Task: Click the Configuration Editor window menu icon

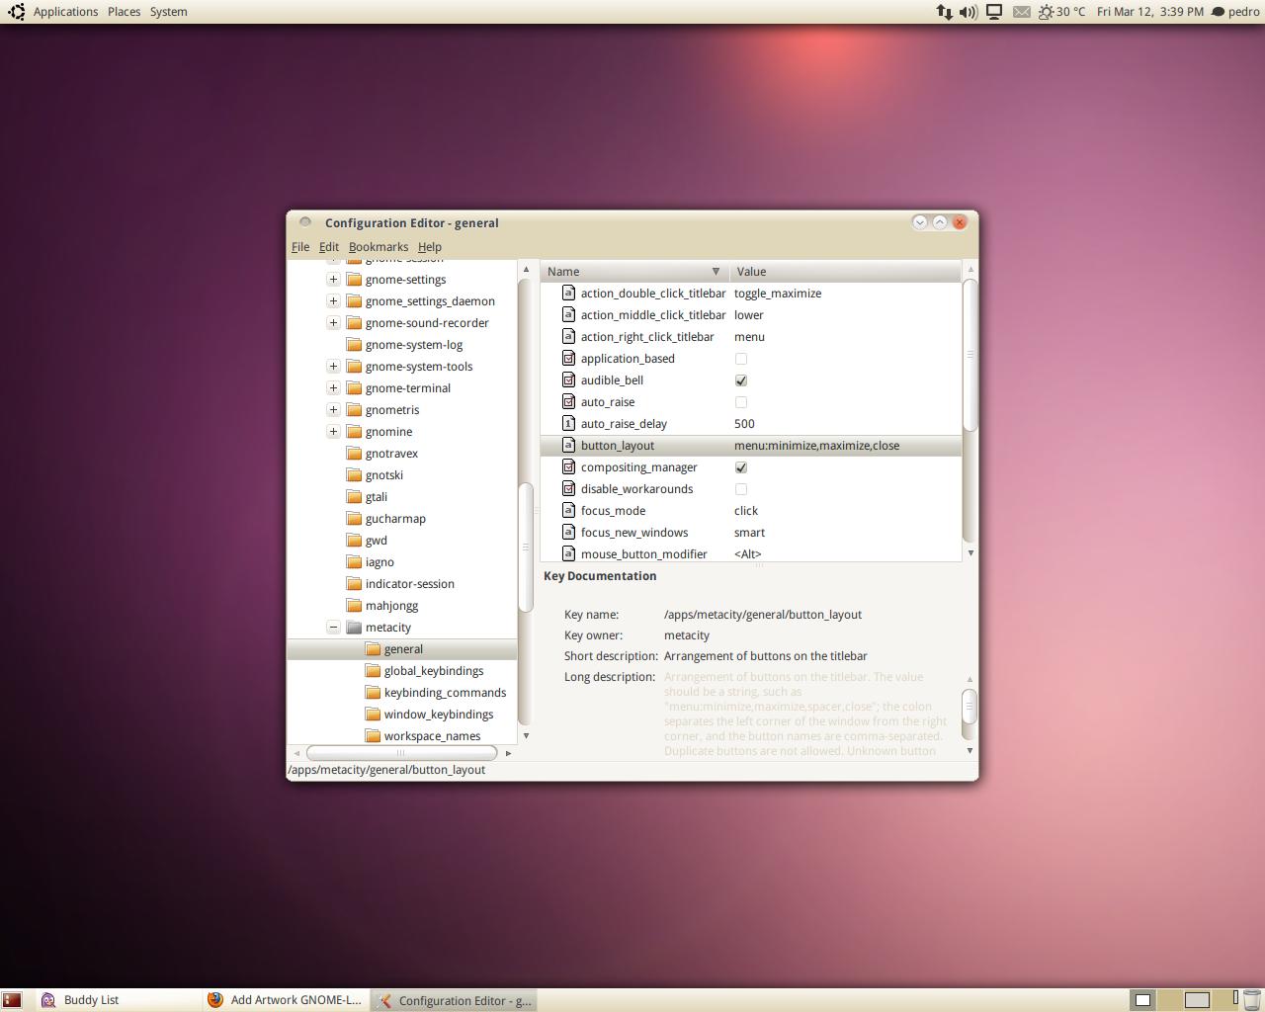Action: (x=305, y=222)
